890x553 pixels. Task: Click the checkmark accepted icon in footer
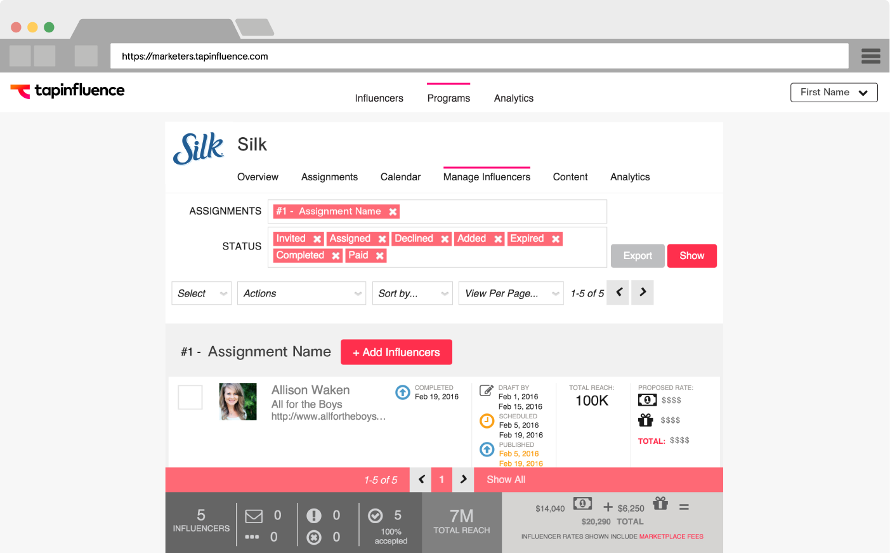coord(376,516)
